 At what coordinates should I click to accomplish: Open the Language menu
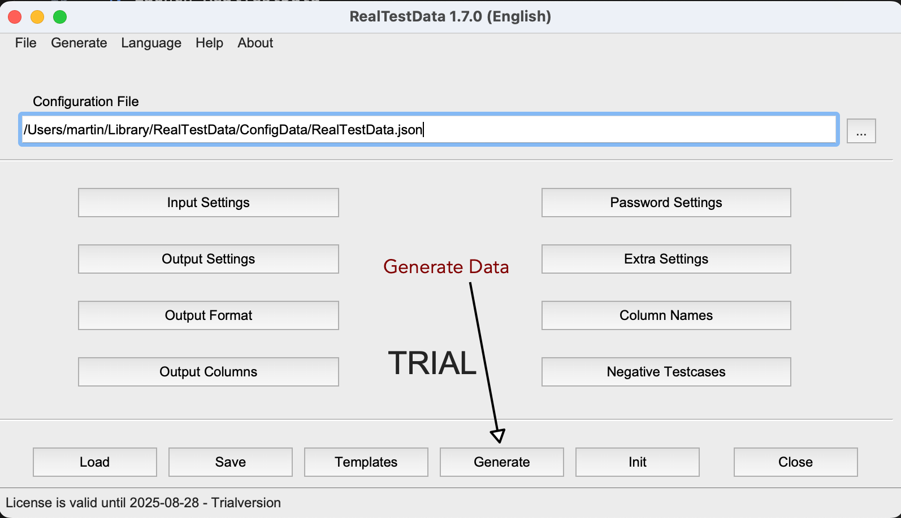[151, 43]
